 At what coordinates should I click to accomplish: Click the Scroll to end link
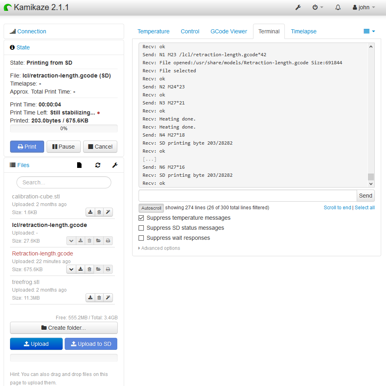[x=337, y=208]
